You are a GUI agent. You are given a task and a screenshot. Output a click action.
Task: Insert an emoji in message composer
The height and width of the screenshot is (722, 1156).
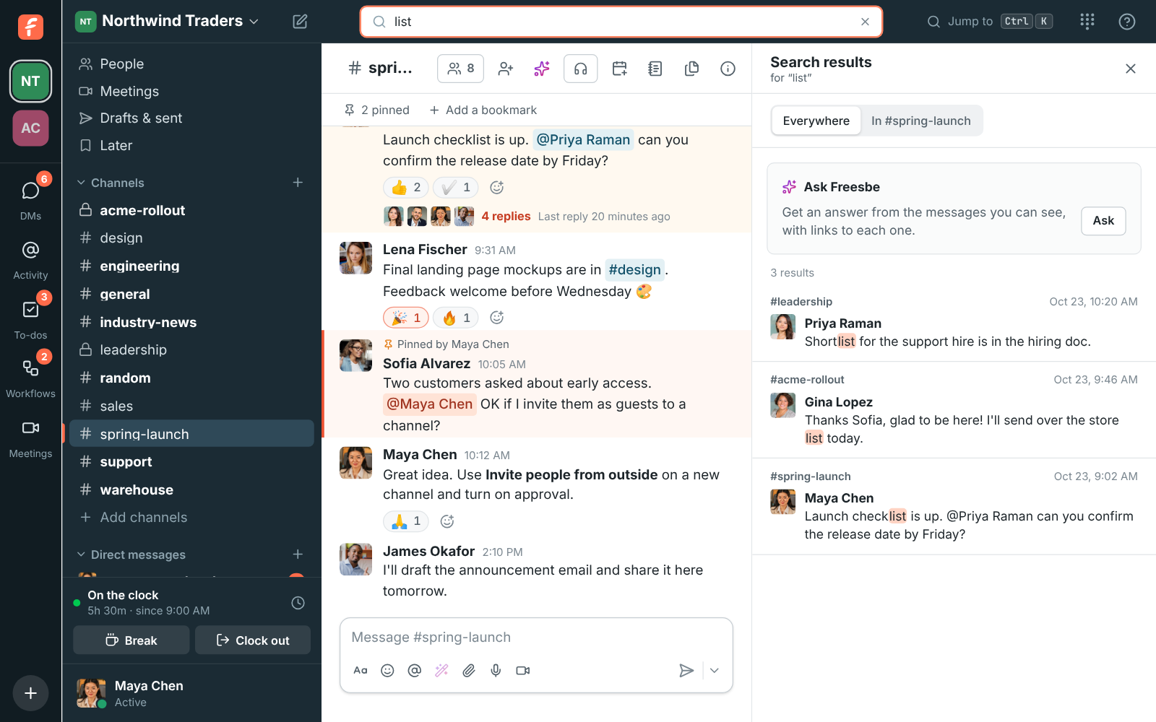[387, 671]
